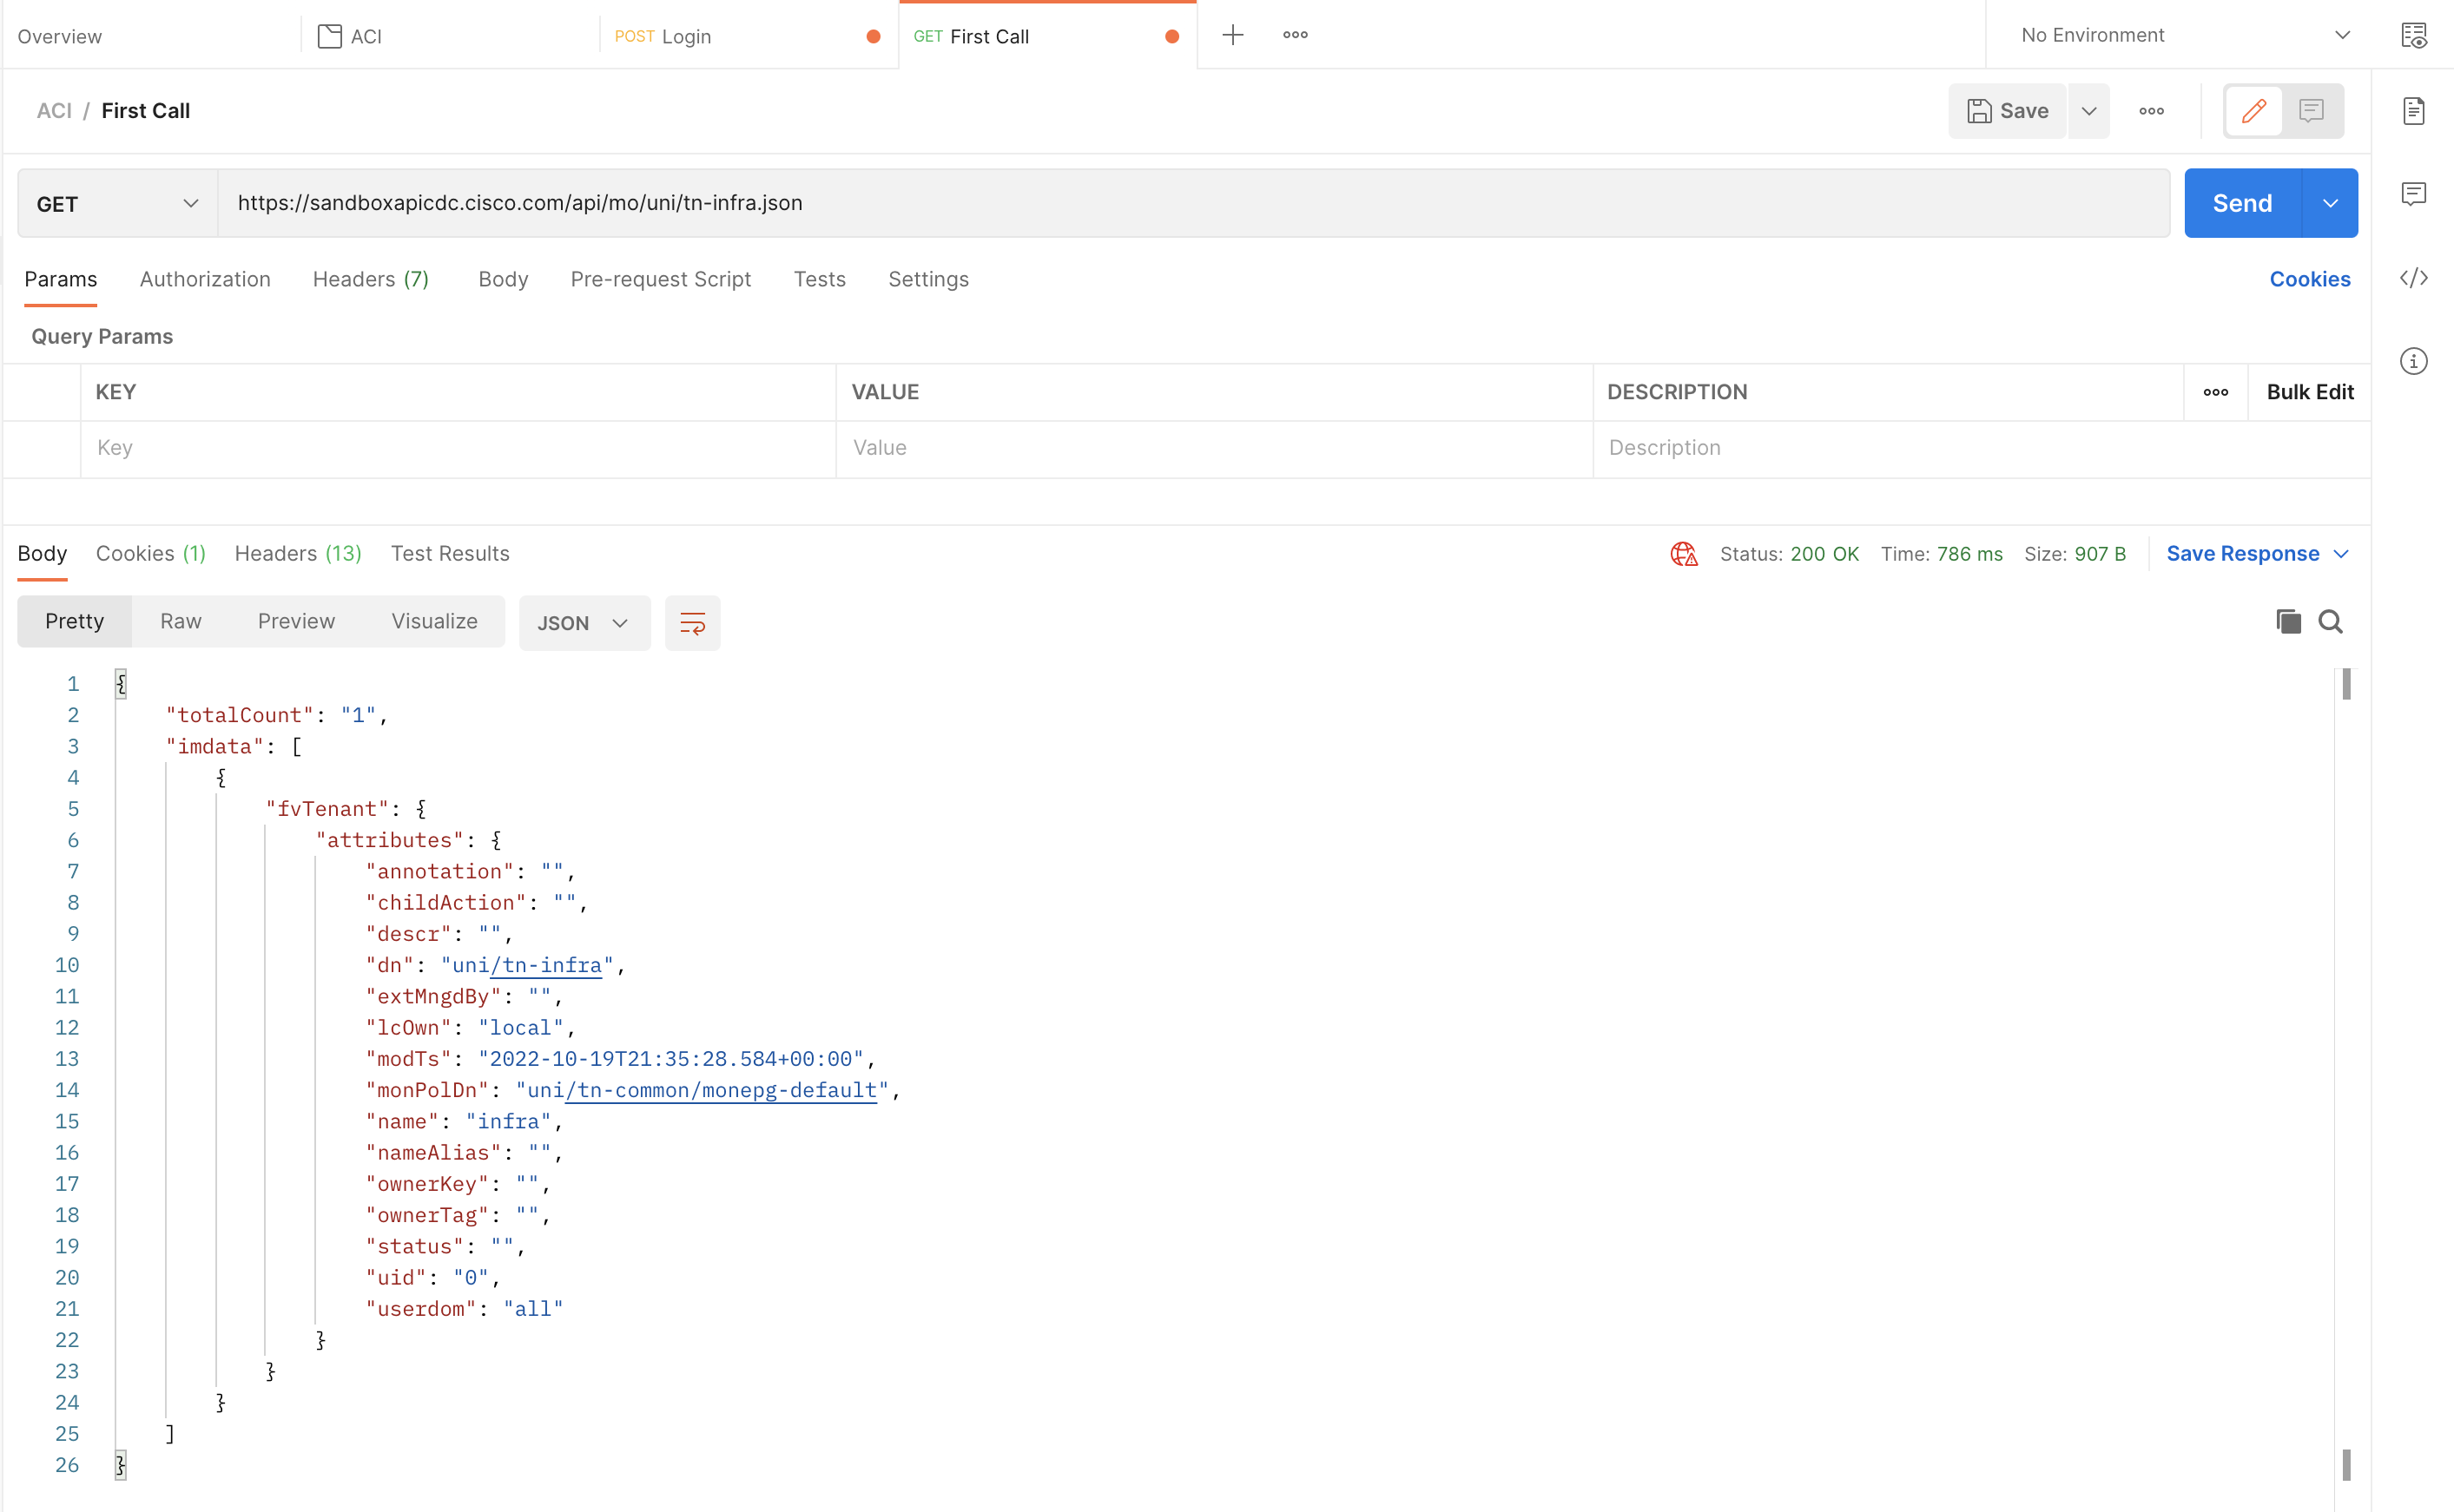Image resolution: width=2454 pixels, height=1512 pixels.
Task: Open the code snippet panel
Action: (x=2415, y=279)
